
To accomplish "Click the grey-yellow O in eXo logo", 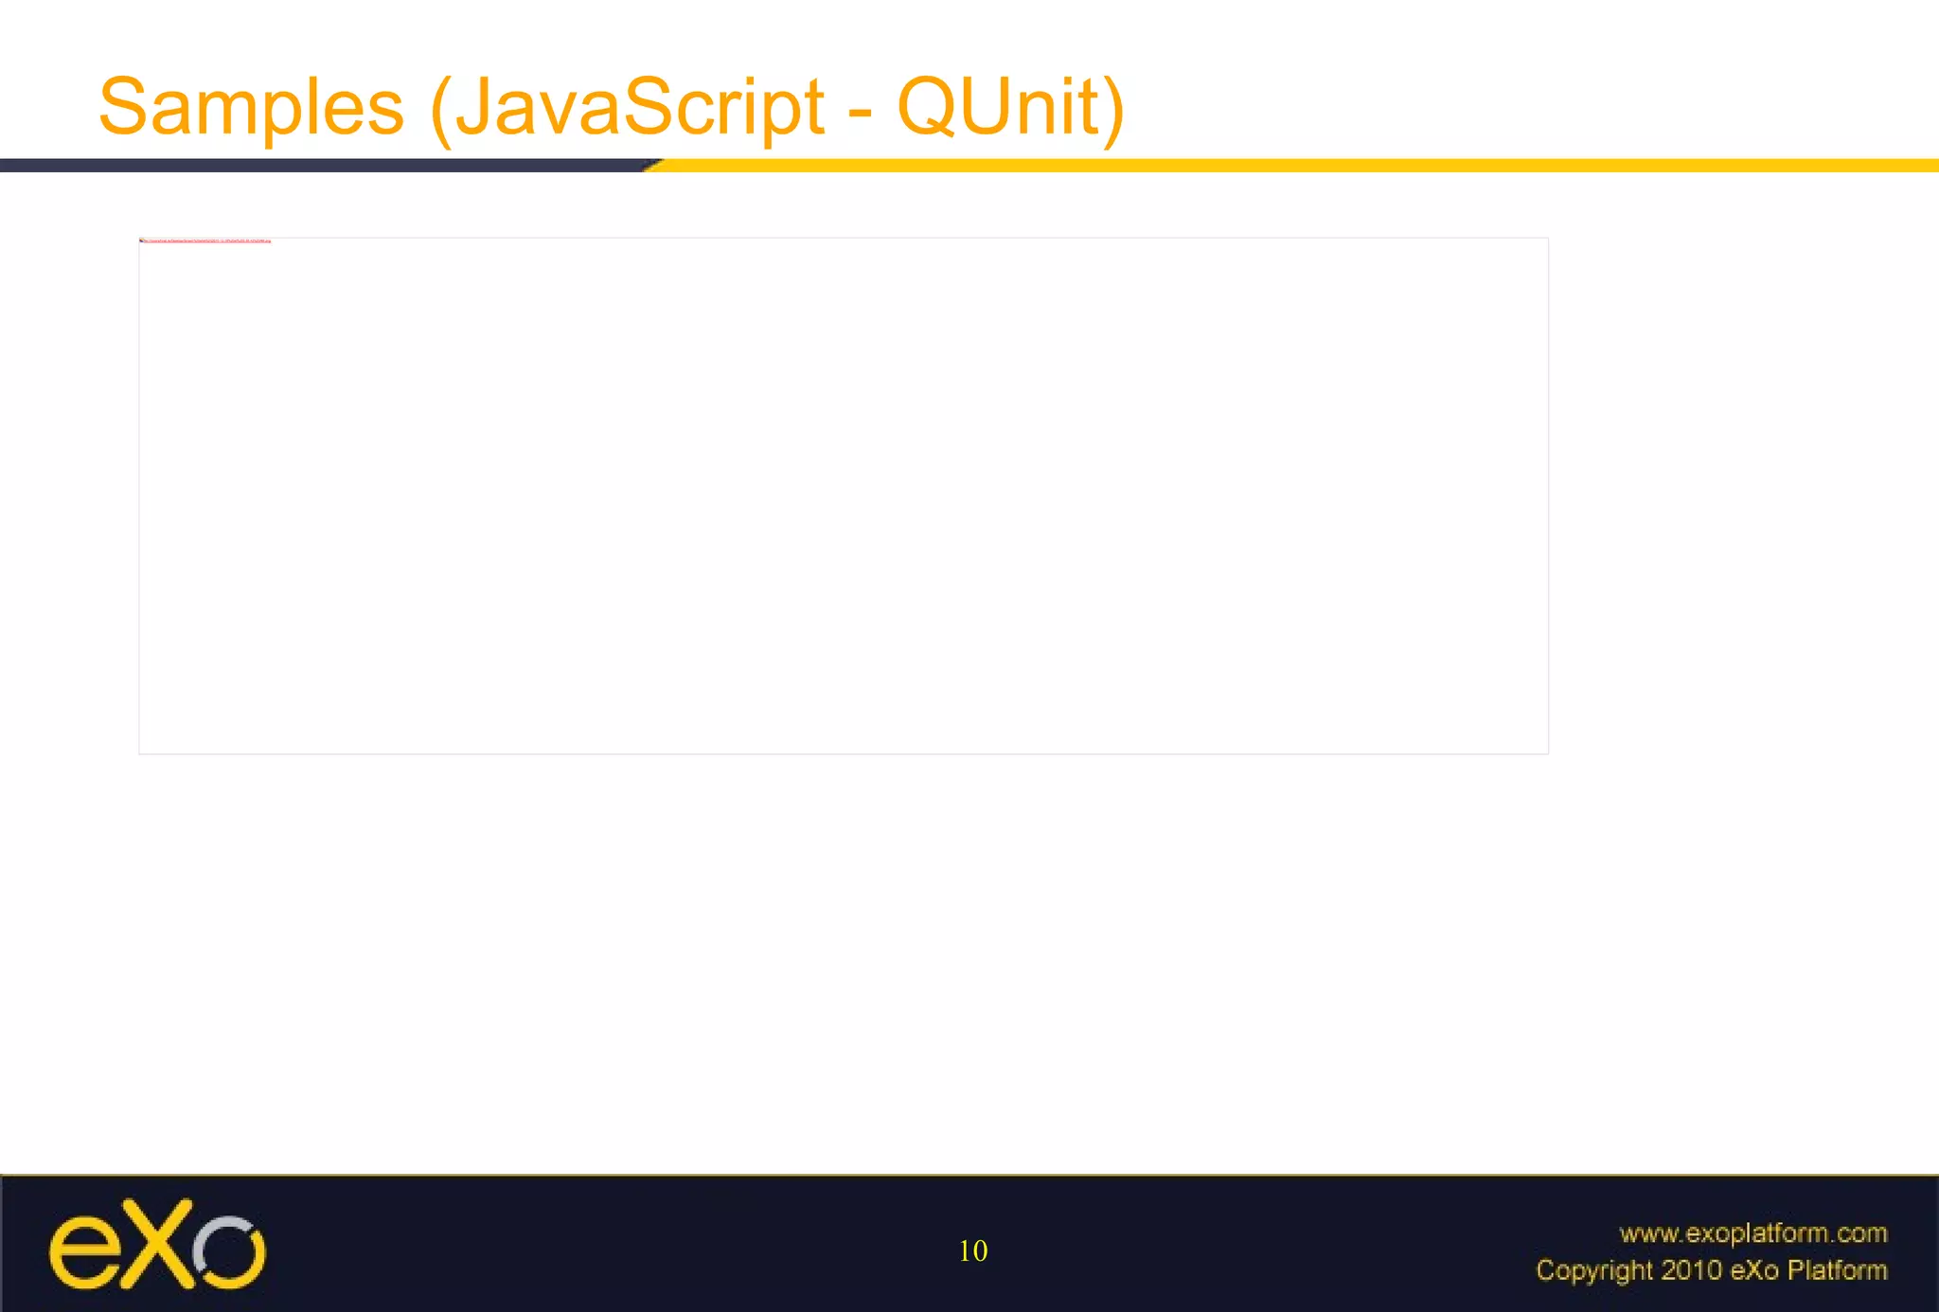I will (230, 1252).
